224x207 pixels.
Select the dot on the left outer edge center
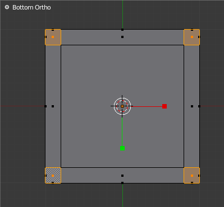[45, 106]
